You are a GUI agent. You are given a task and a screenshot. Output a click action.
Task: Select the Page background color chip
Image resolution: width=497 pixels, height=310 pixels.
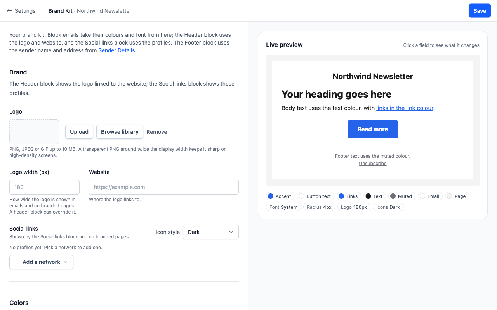tap(457, 196)
